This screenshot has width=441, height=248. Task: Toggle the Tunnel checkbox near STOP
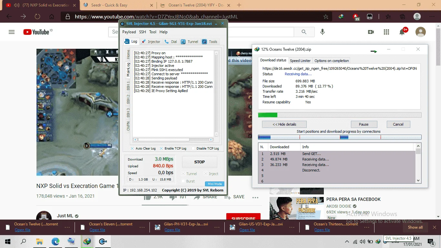point(183,174)
